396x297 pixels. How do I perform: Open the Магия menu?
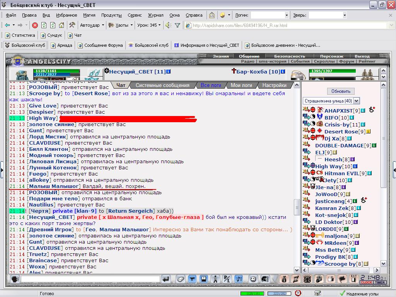pos(89,15)
